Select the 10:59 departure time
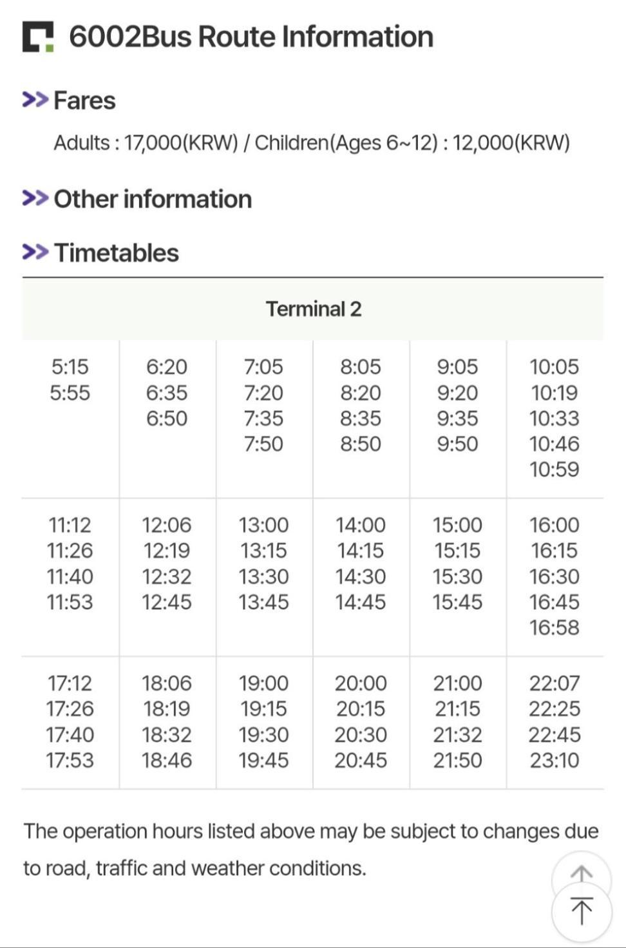626x948 pixels. point(555,469)
